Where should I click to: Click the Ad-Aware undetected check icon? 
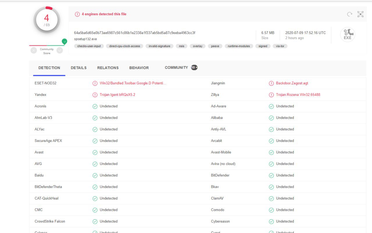[271, 106]
